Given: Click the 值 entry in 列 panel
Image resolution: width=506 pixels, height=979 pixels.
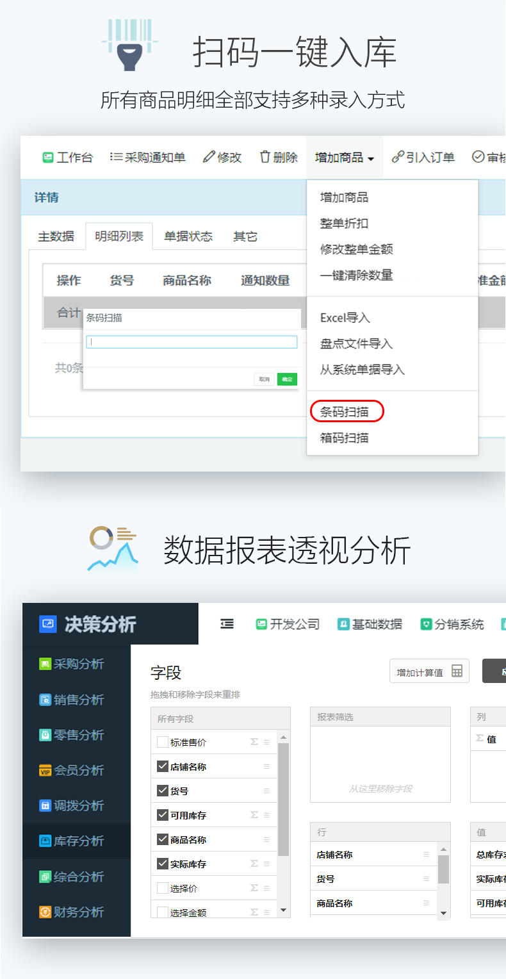Looking at the screenshot, I should point(491,739).
